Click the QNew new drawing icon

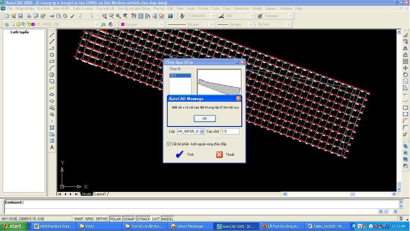[6, 16]
